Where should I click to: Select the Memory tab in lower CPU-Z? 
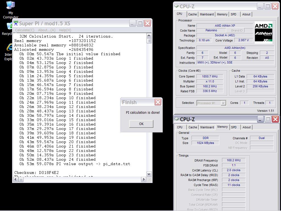(222, 127)
